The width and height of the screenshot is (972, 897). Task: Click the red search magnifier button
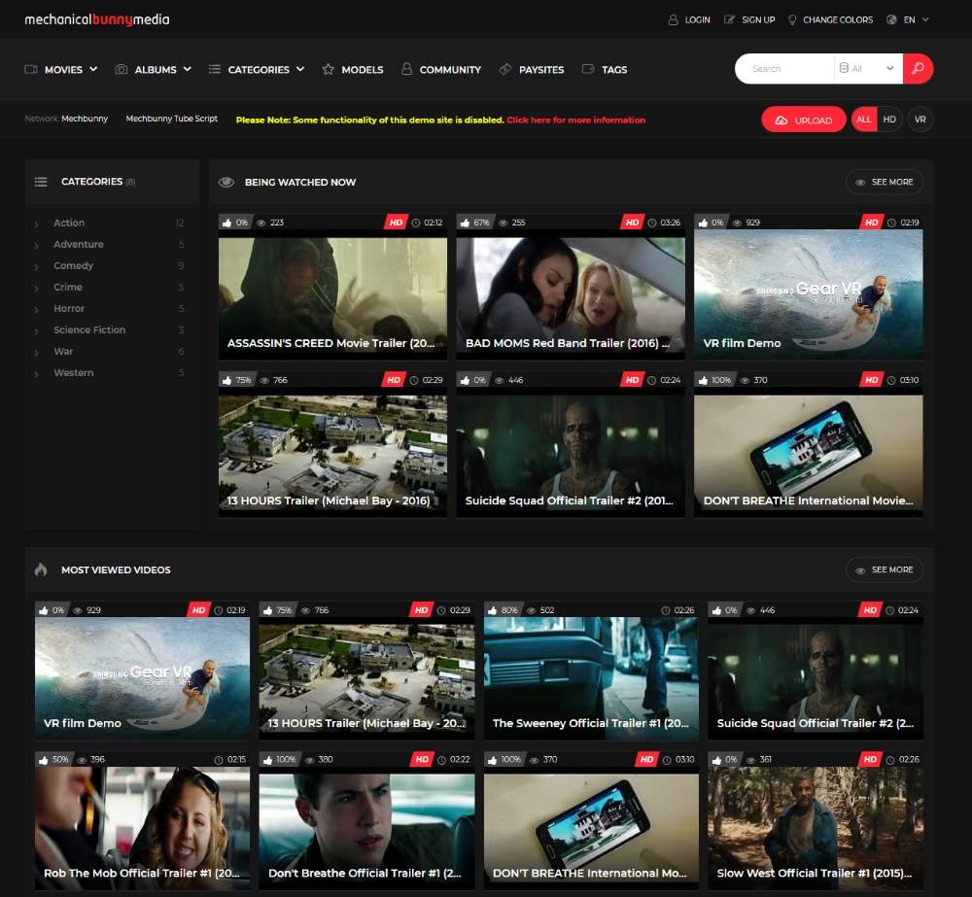919,69
